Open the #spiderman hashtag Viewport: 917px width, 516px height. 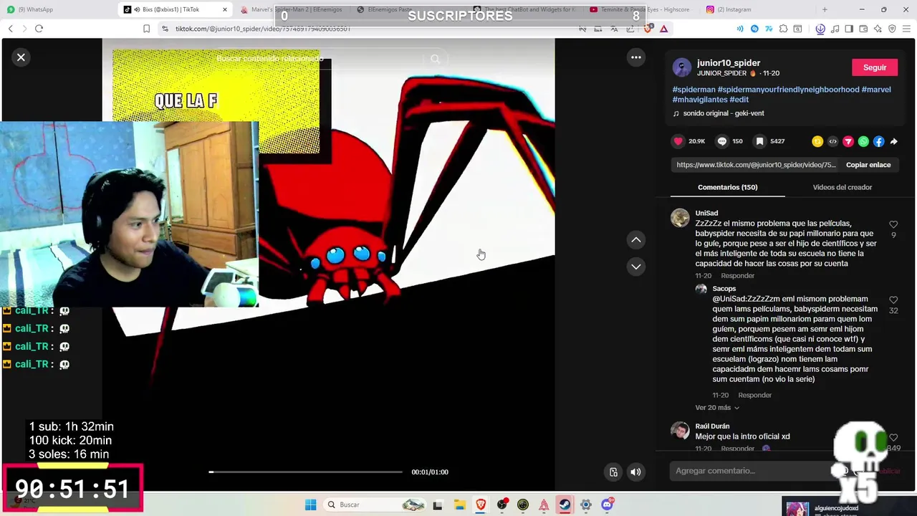tap(693, 90)
